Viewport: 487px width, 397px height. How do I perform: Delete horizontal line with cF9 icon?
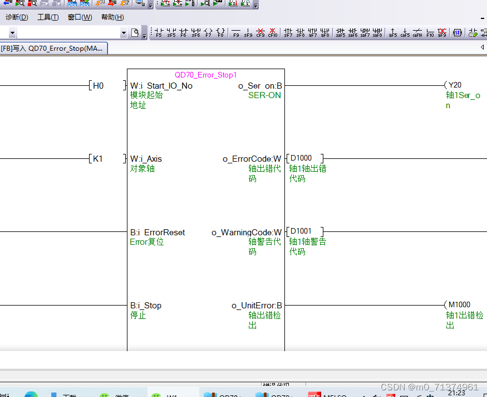click(260, 32)
